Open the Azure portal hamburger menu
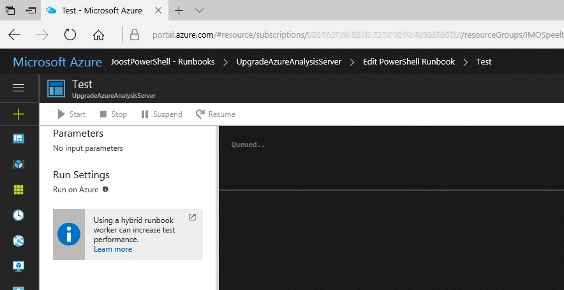The width and height of the screenshot is (564, 290). (x=19, y=88)
